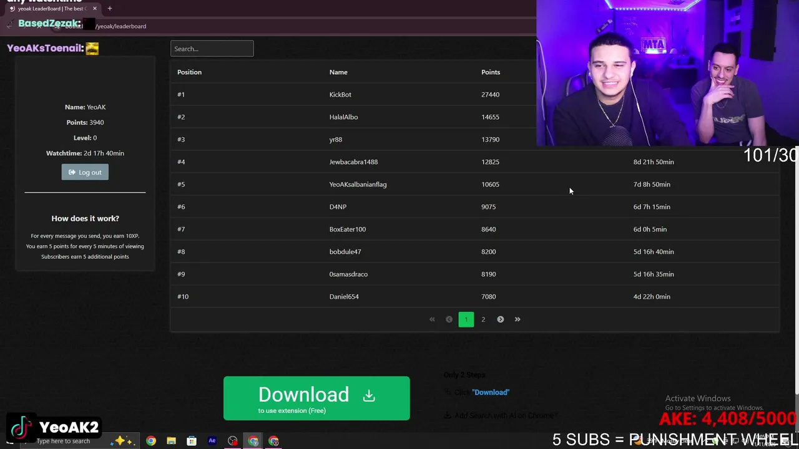This screenshot has width=799, height=449.
Task: Sort by the Points column header
Action: click(x=491, y=72)
